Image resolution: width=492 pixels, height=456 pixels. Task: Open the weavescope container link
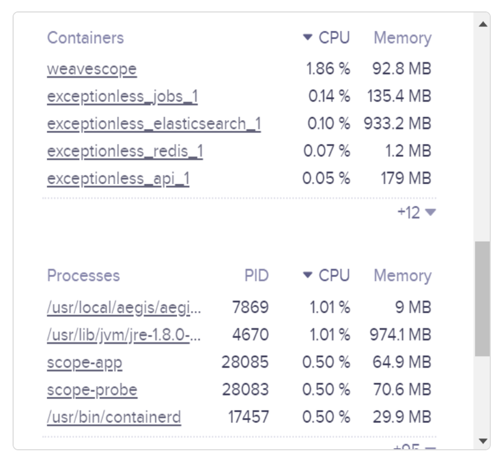coord(92,69)
